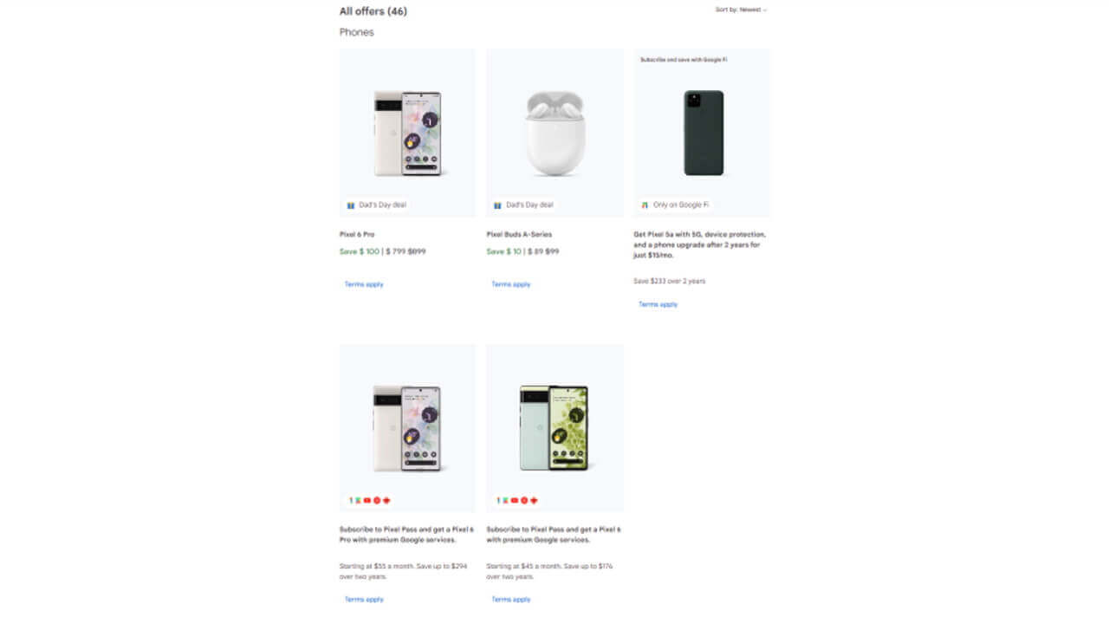The image size is (1109, 624).
Task: Expand the Sort by Newest chevron
Action: 766,10
